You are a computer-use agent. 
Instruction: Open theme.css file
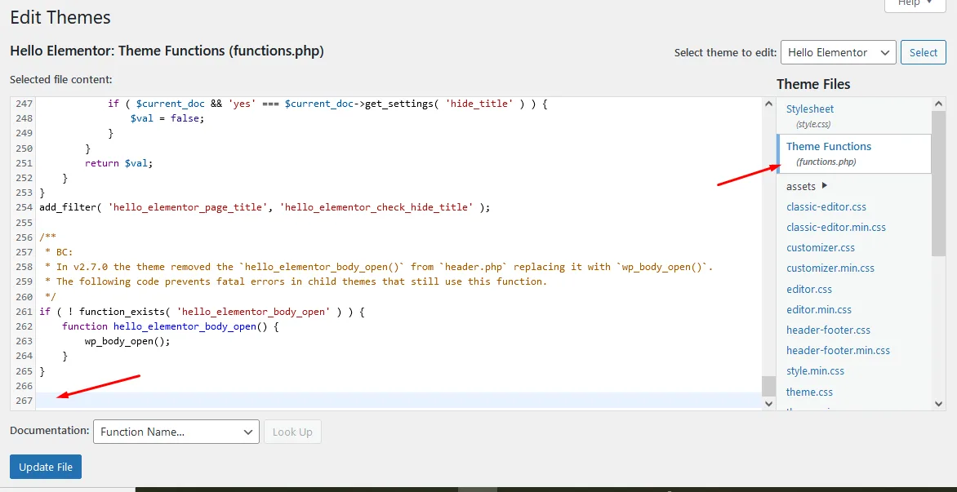point(809,392)
